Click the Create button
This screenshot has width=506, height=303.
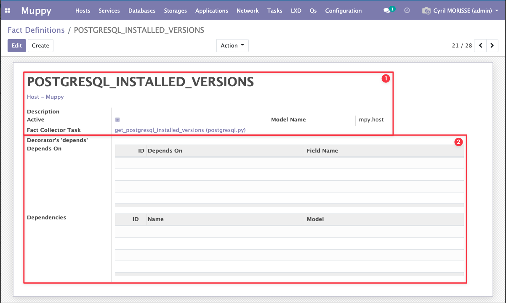(x=40, y=45)
